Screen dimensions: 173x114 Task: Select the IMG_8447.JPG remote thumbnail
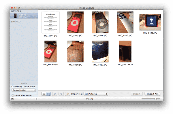point(125,22)
